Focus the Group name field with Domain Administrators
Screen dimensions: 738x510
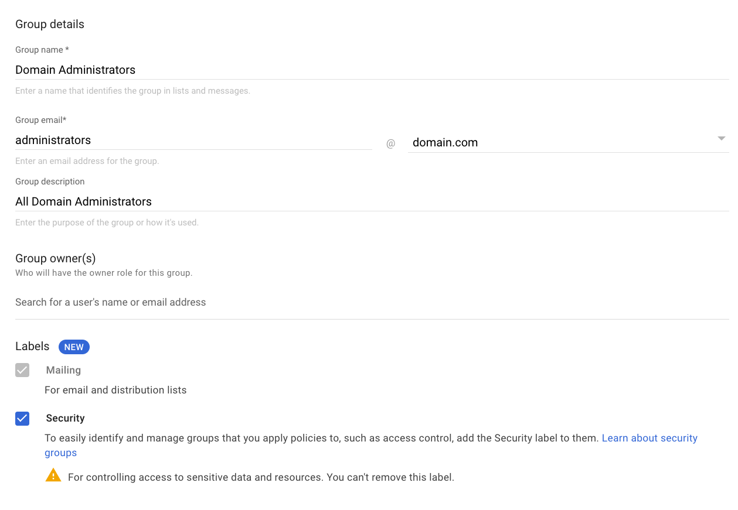(x=372, y=70)
